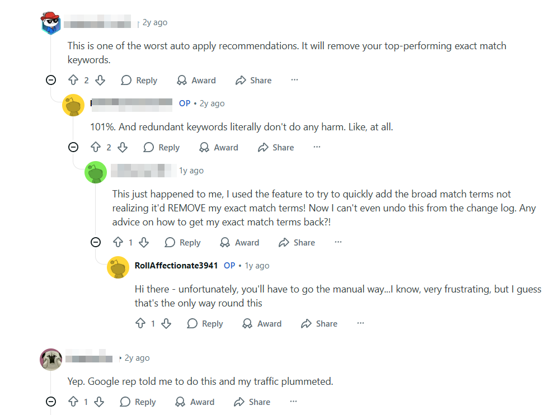
Task: Upvote the 'worst auto apply recommendations' comment
Action: 73,81
